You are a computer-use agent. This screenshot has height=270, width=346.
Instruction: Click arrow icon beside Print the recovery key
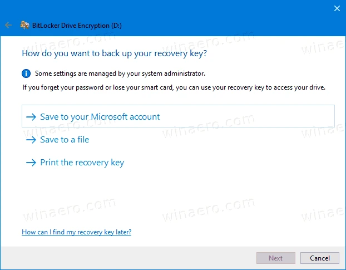[x=31, y=163]
